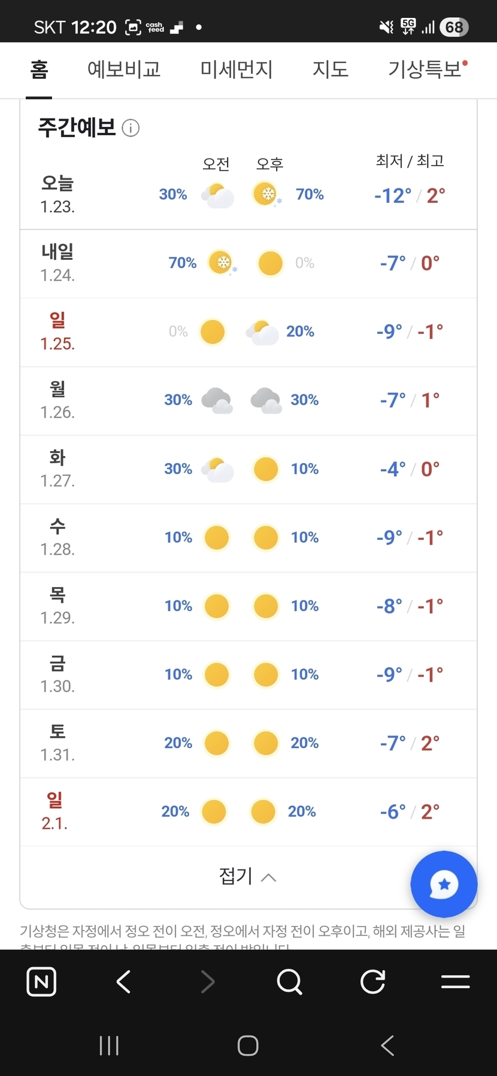497x1076 pixels.
Task: Switch to the 예보비교 tab
Action: tap(124, 69)
